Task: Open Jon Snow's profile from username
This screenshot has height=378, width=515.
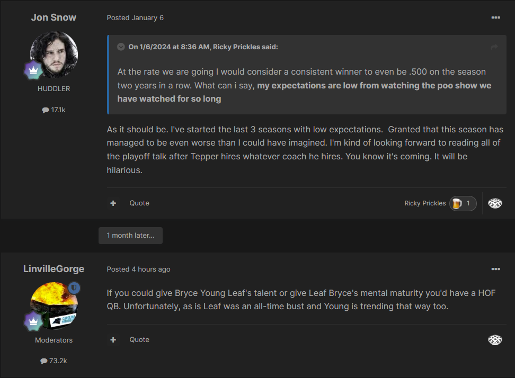Action: click(x=54, y=17)
